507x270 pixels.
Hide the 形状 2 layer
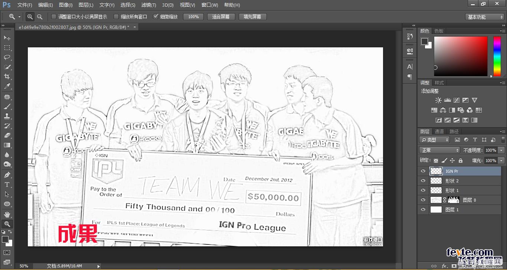[423, 181]
